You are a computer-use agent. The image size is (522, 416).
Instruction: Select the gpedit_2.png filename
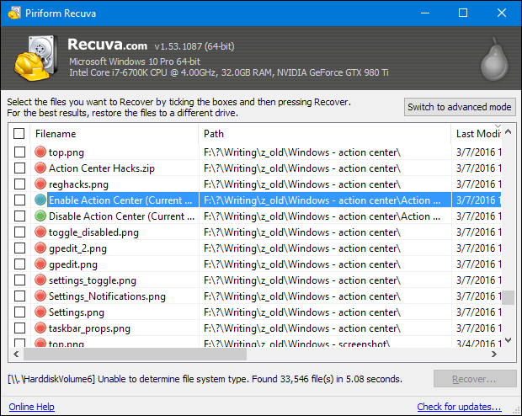77,248
